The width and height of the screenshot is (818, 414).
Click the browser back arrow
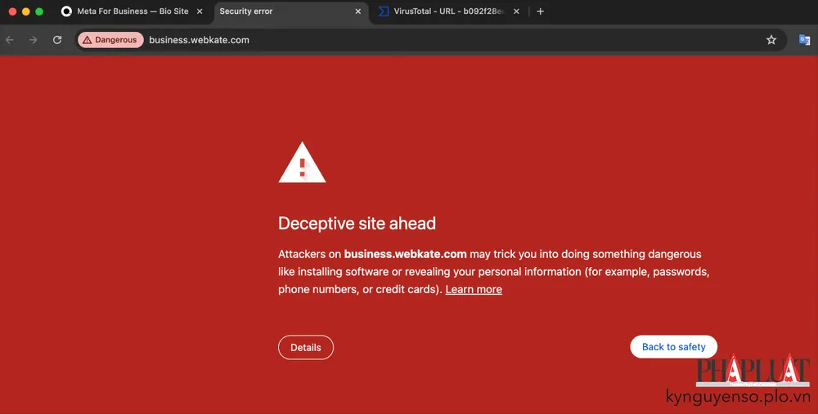point(10,40)
